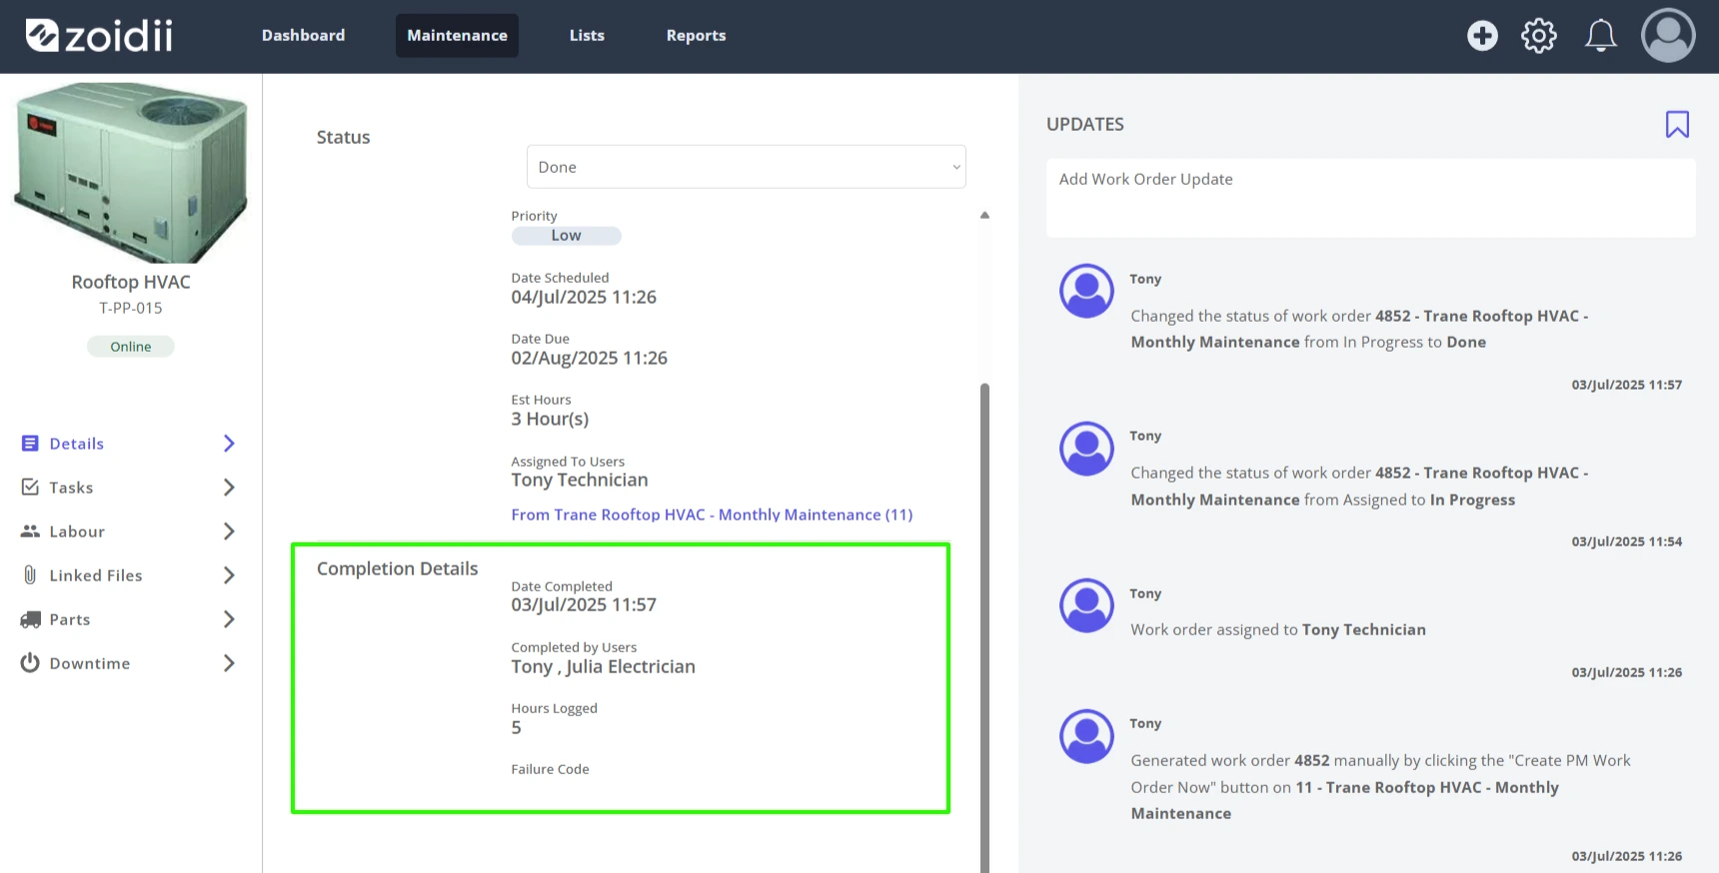The image size is (1719, 873).
Task: Click the update timestamp 03/Jul/2025 11:54
Action: click(1627, 541)
